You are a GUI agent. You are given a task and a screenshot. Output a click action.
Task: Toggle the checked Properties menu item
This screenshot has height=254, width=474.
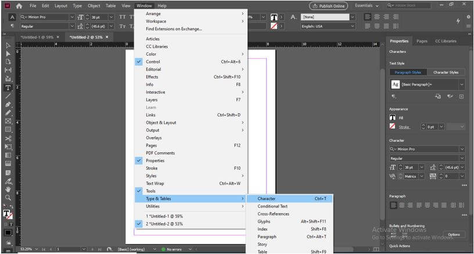tap(191, 160)
